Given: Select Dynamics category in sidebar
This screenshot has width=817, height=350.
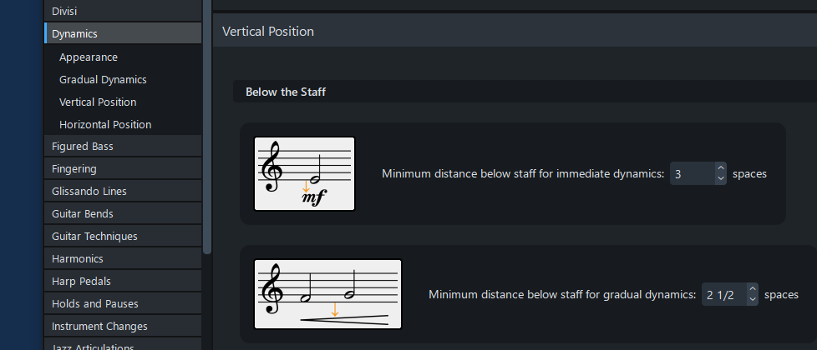Looking at the screenshot, I should 74,34.
